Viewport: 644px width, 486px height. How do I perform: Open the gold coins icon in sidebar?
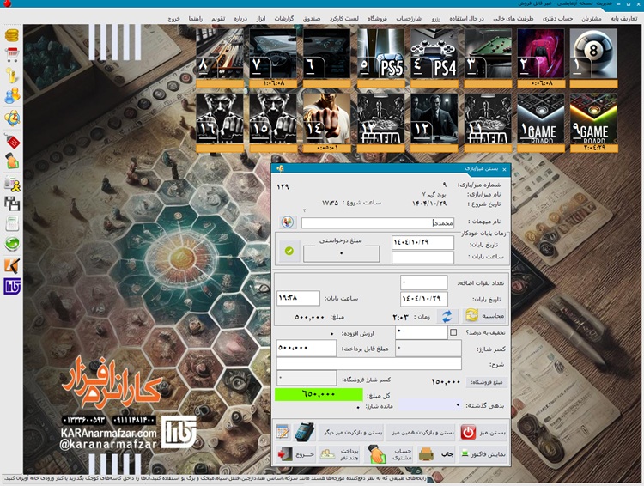pyautogui.click(x=12, y=35)
